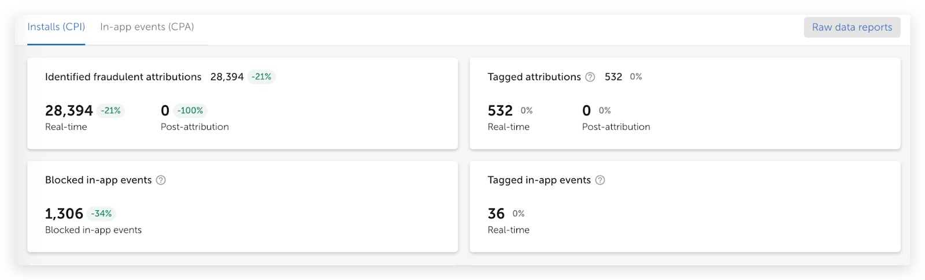
Task: Open help icon beside Tagged attributions
Action: [590, 77]
